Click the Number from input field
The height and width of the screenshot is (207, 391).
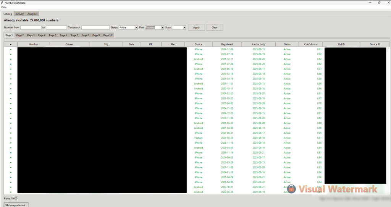(31, 27)
